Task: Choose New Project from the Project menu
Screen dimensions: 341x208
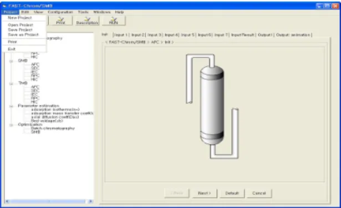Action: (20, 18)
